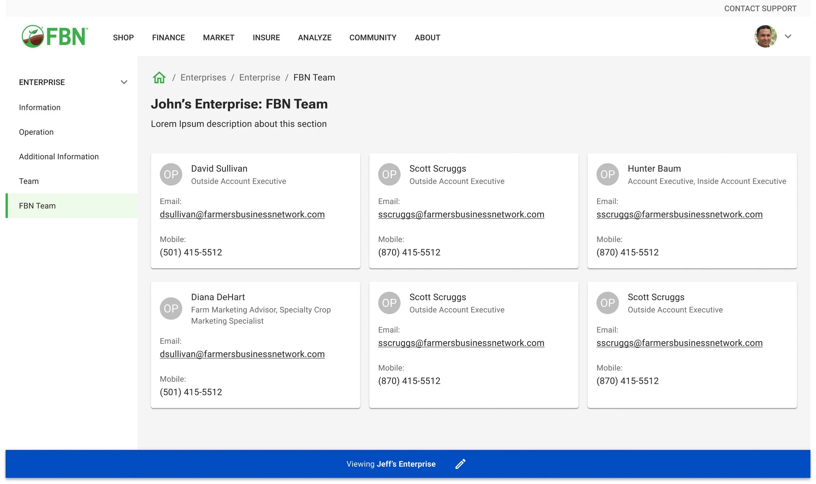This screenshot has height=484, width=816.
Task: Click David Sullivan's OP avatar
Action: point(171,174)
